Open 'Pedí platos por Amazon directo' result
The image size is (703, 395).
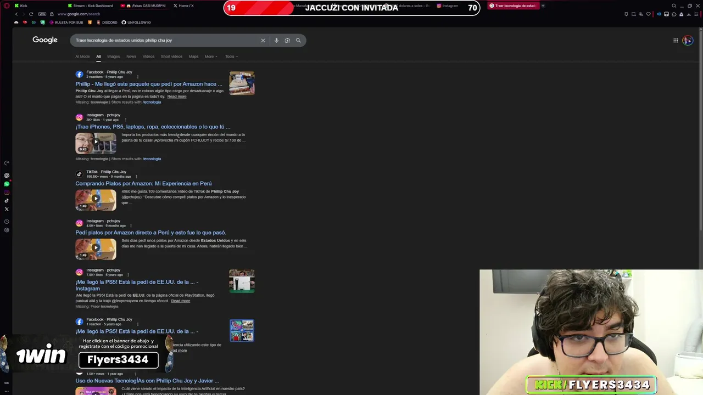[150, 233]
